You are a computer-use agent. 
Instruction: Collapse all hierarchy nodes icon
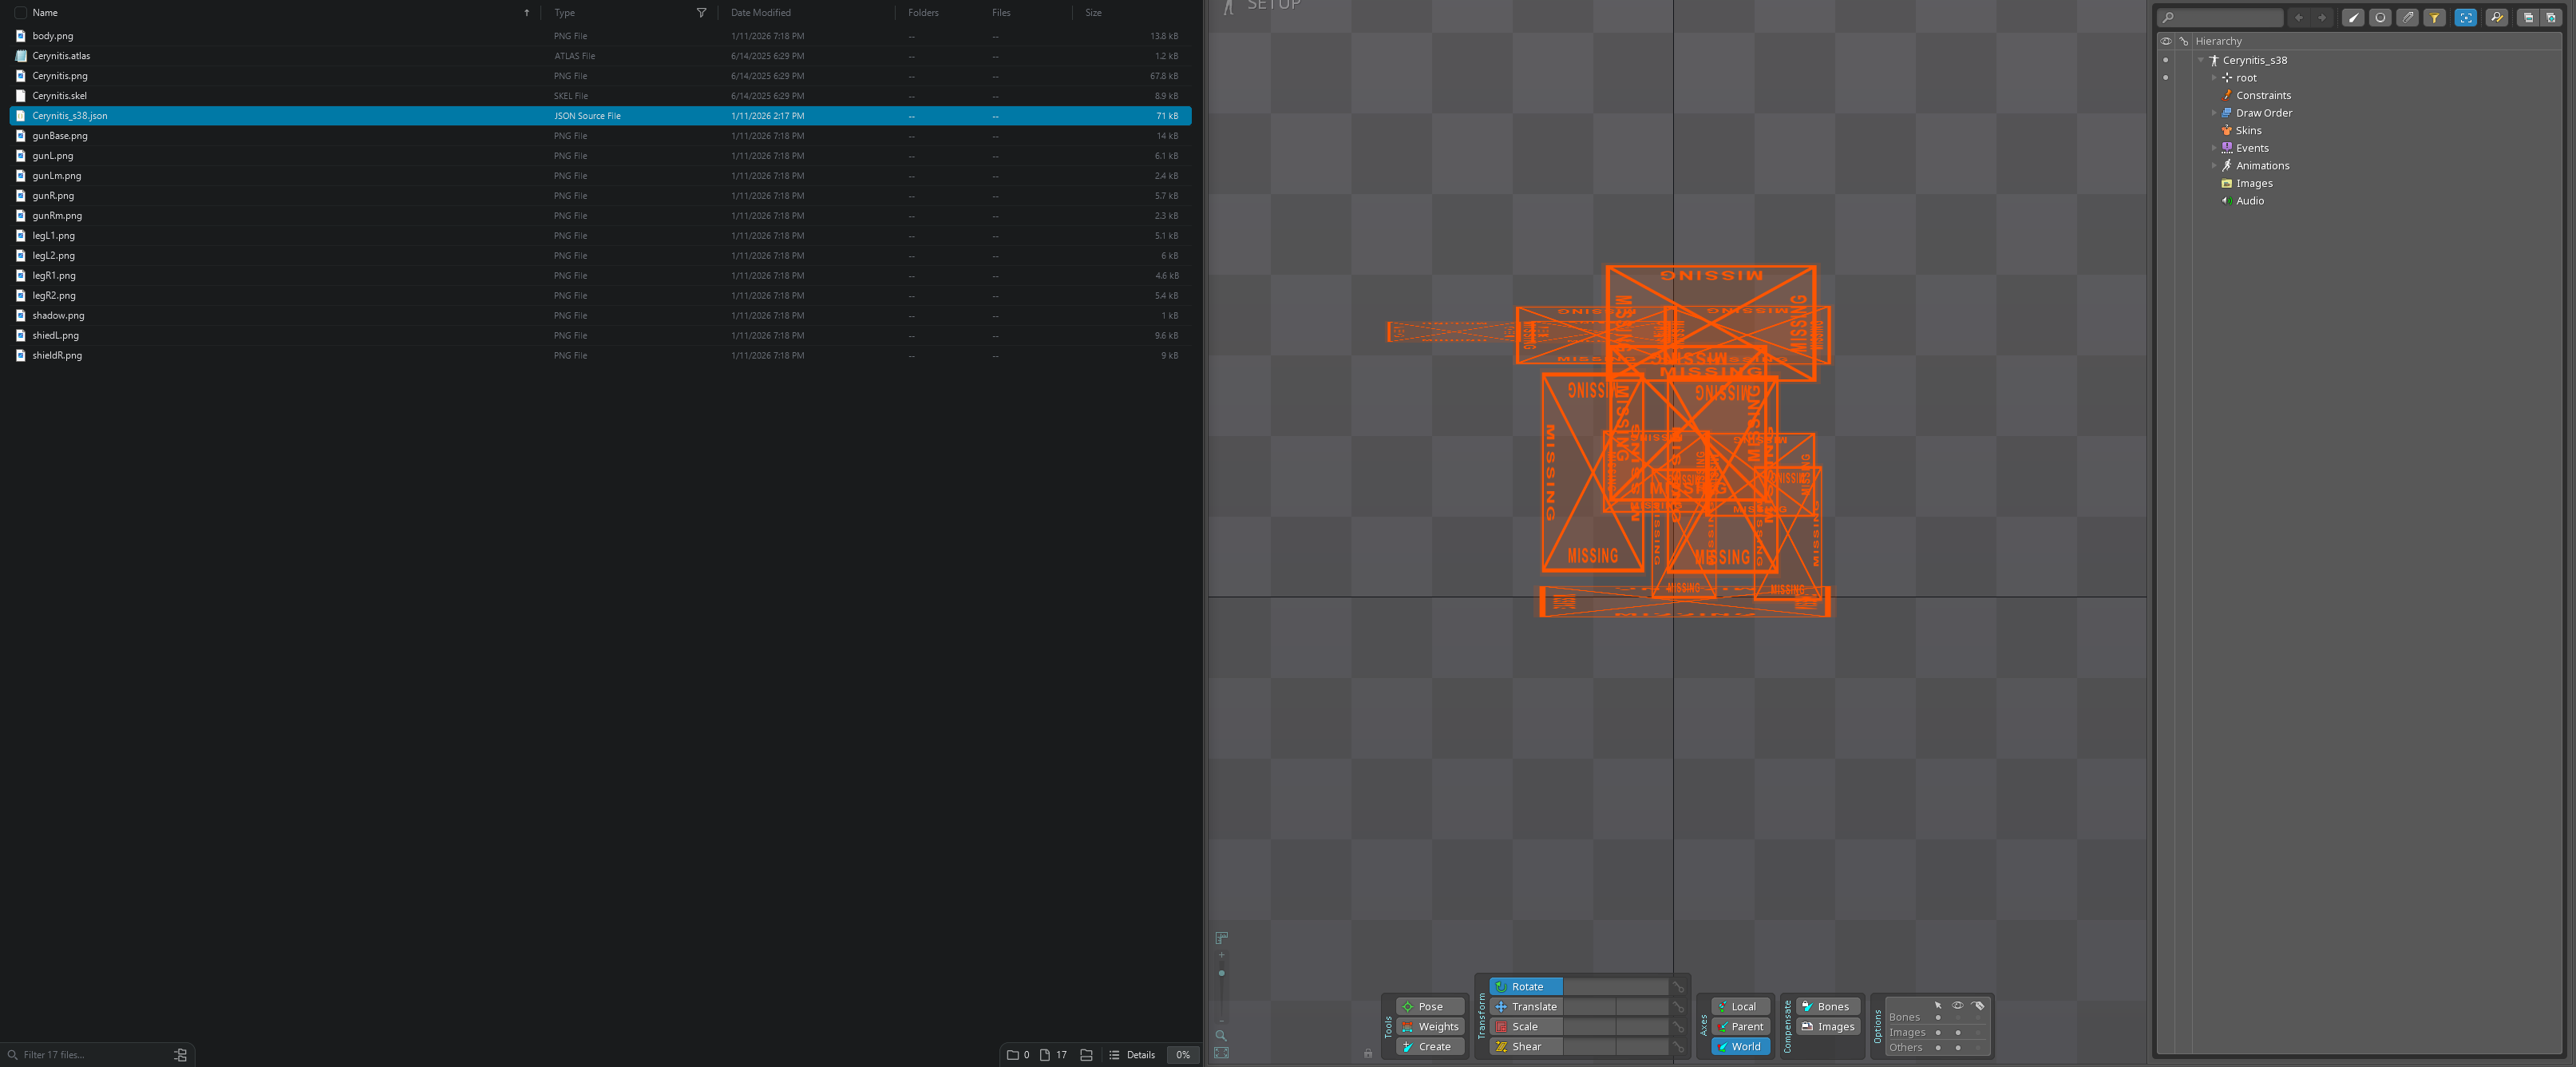[x=2527, y=17]
